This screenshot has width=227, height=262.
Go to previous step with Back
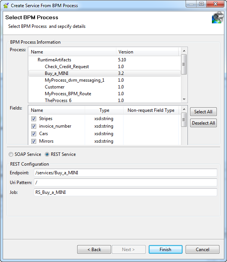(x=94, y=250)
